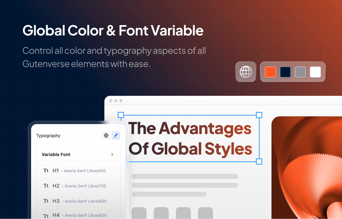Open Variable Font chevron to view fonts
342x219 pixels.
[x=113, y=154]
